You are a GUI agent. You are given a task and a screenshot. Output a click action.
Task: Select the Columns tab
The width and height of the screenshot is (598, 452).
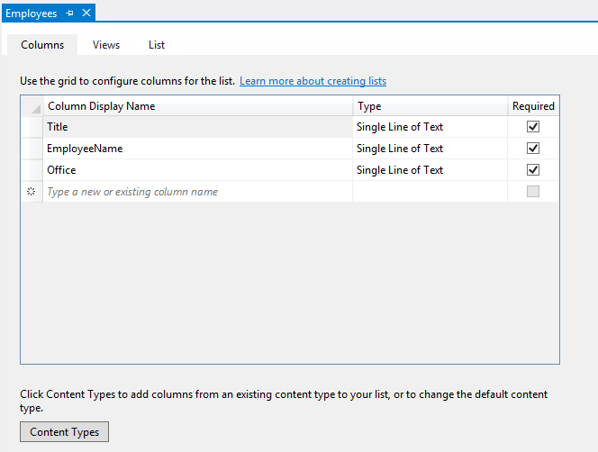pos(42,45)
